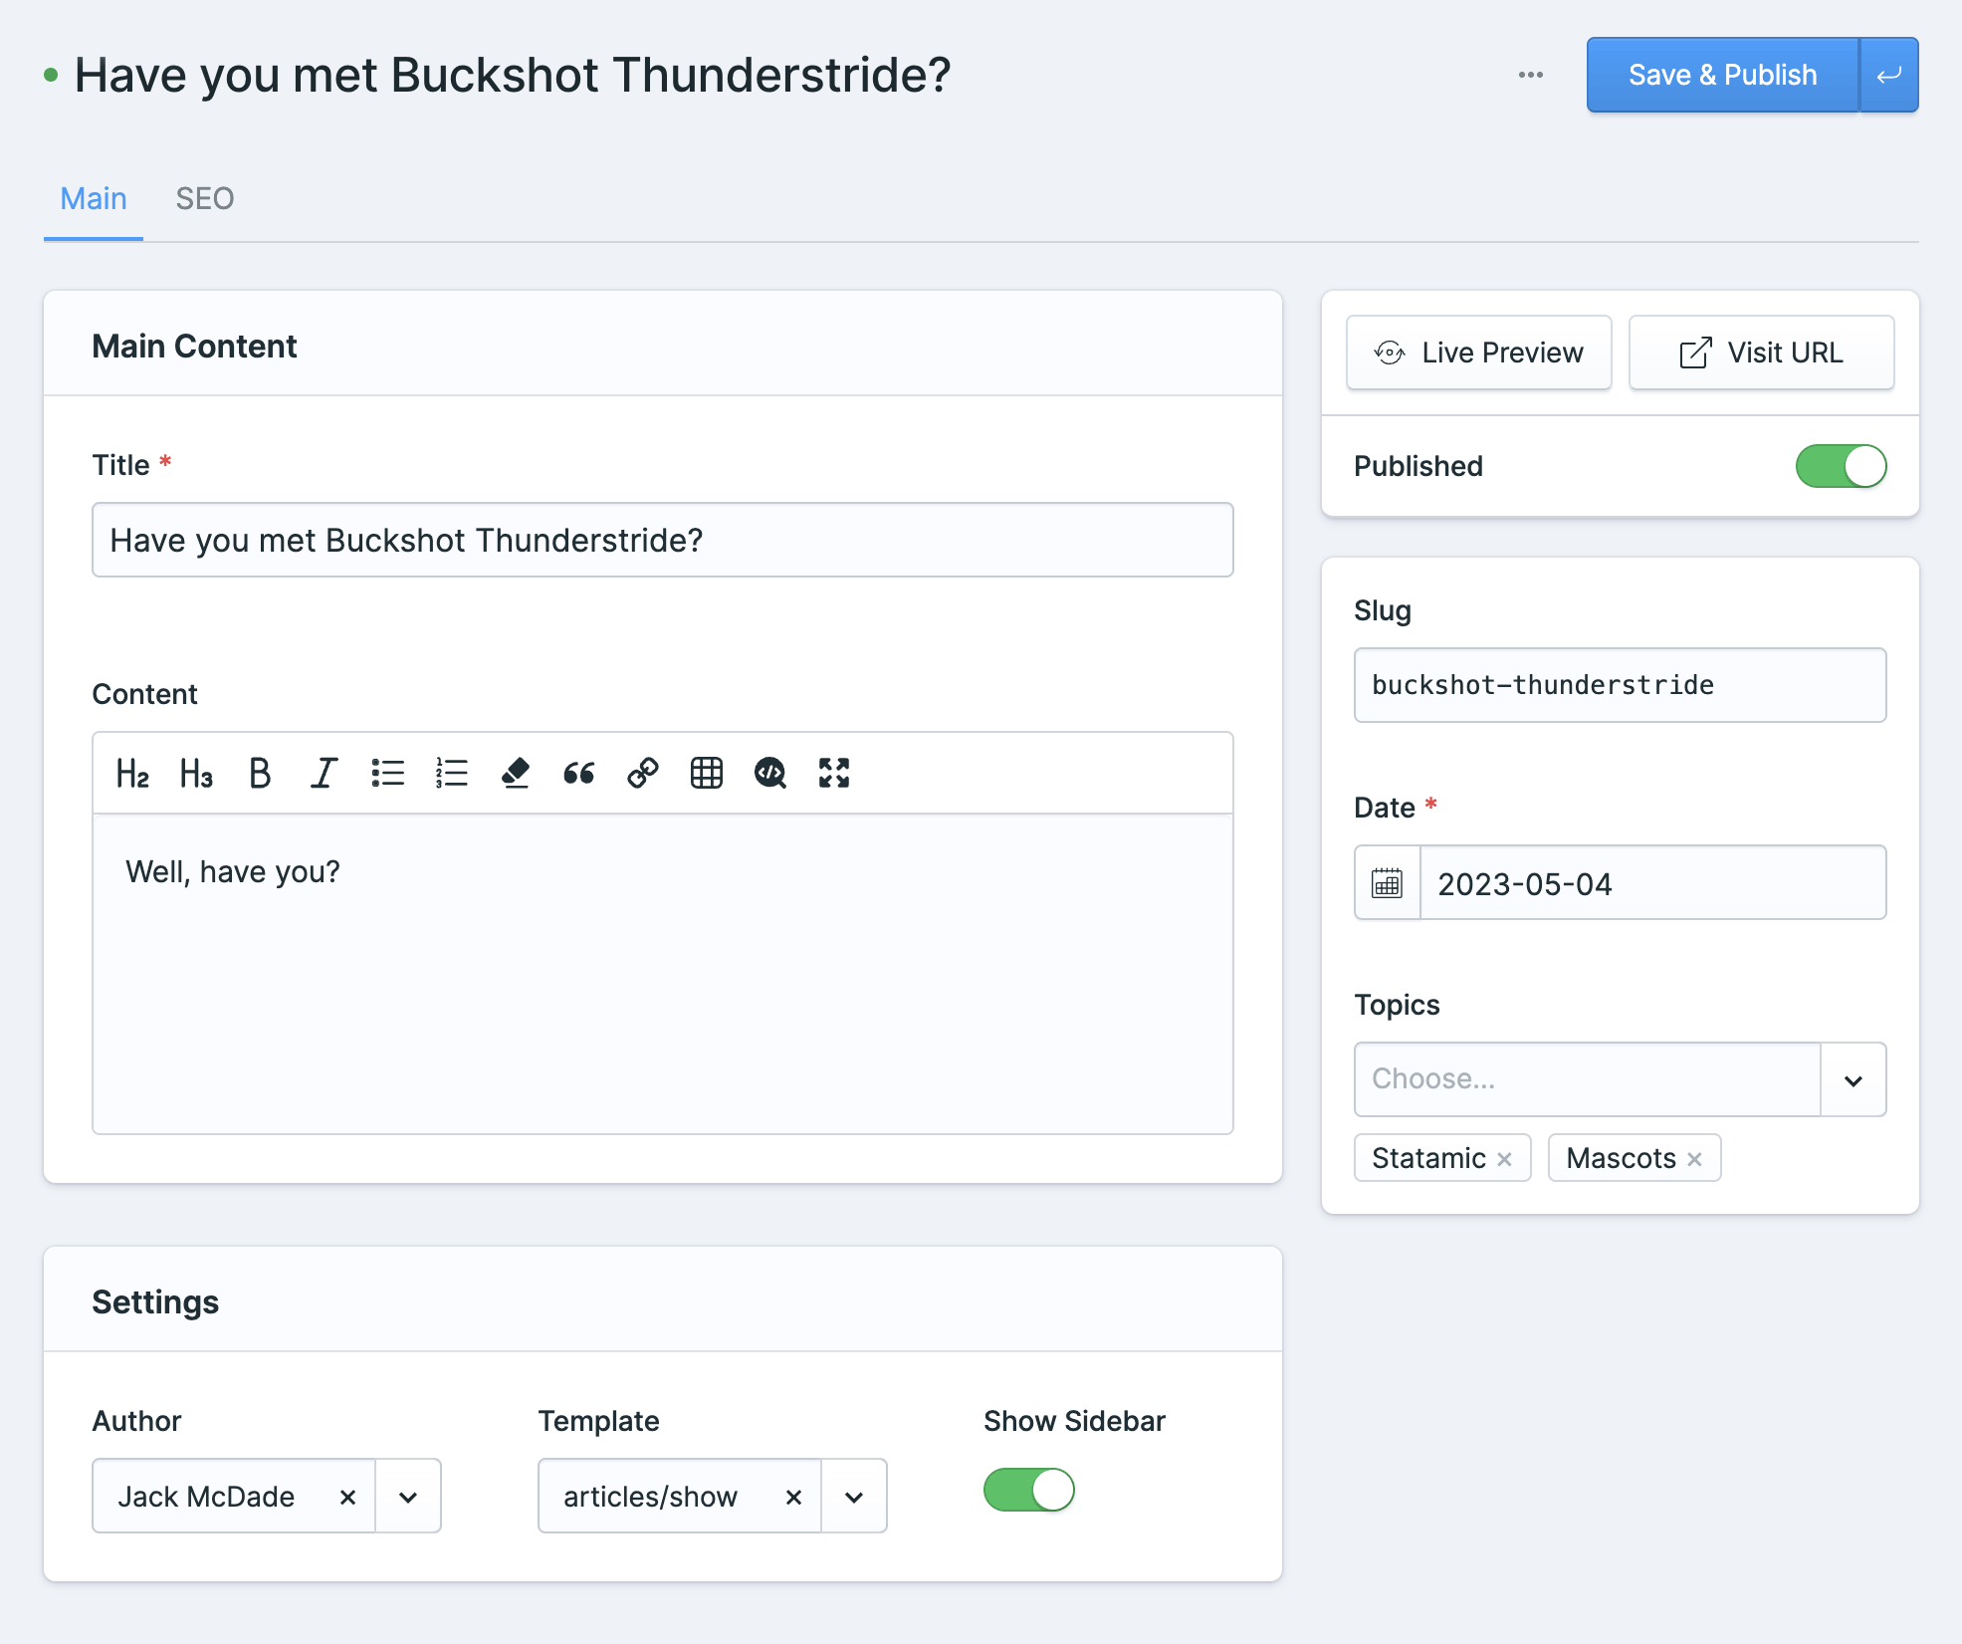Toggle the Published switch
The image size is (1962, 1644).
point(1841,466)
